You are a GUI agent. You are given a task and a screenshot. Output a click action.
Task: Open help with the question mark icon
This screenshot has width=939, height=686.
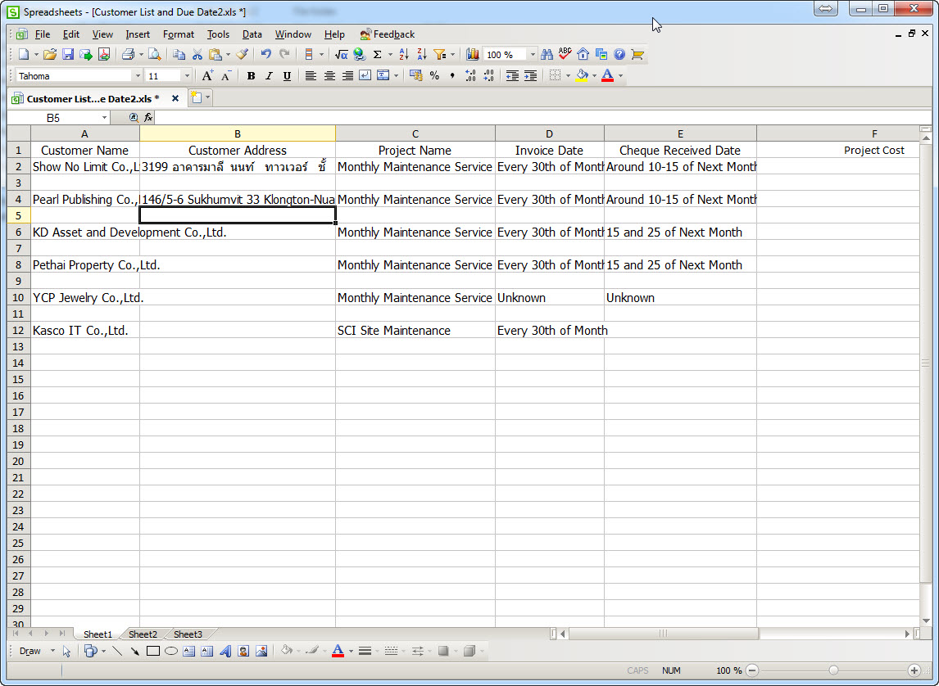tap(619, 54)
